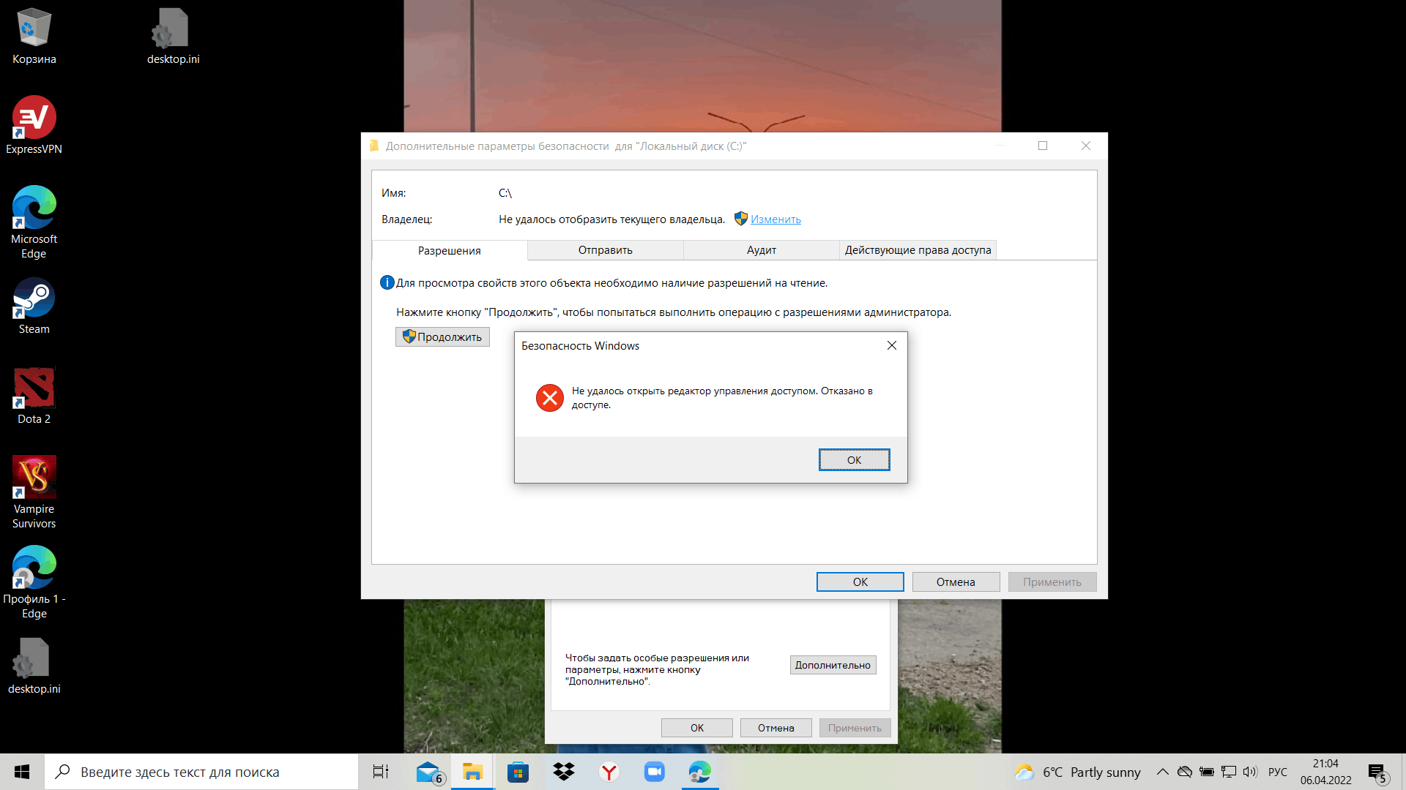Expand Отправить tab in security window
Viewport: 1406px width, 790px height.
[604, 250]
